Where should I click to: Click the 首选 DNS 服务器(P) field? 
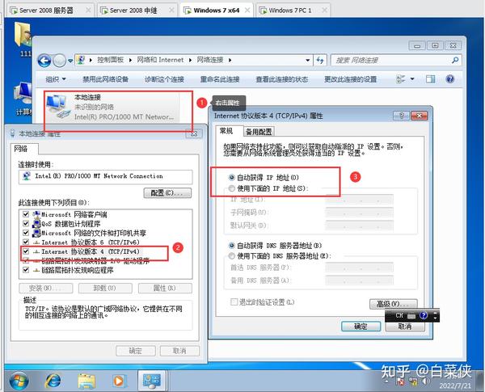359,268
